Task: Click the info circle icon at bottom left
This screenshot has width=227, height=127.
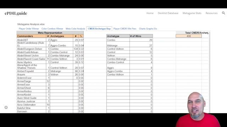Action: click(x=6, y=107)
